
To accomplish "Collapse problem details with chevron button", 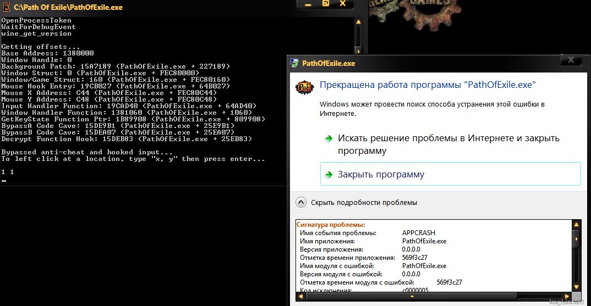I will (301, 202).
